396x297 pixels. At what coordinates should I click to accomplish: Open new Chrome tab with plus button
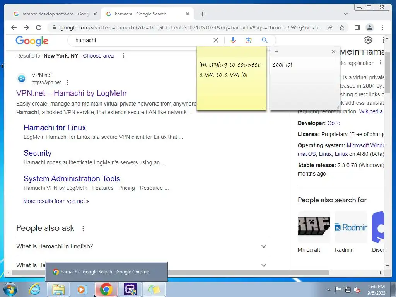pyautogui.click(x=202, y=14)
